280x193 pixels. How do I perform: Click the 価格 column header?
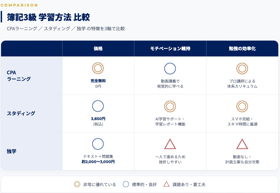click(x=98, y=49)
